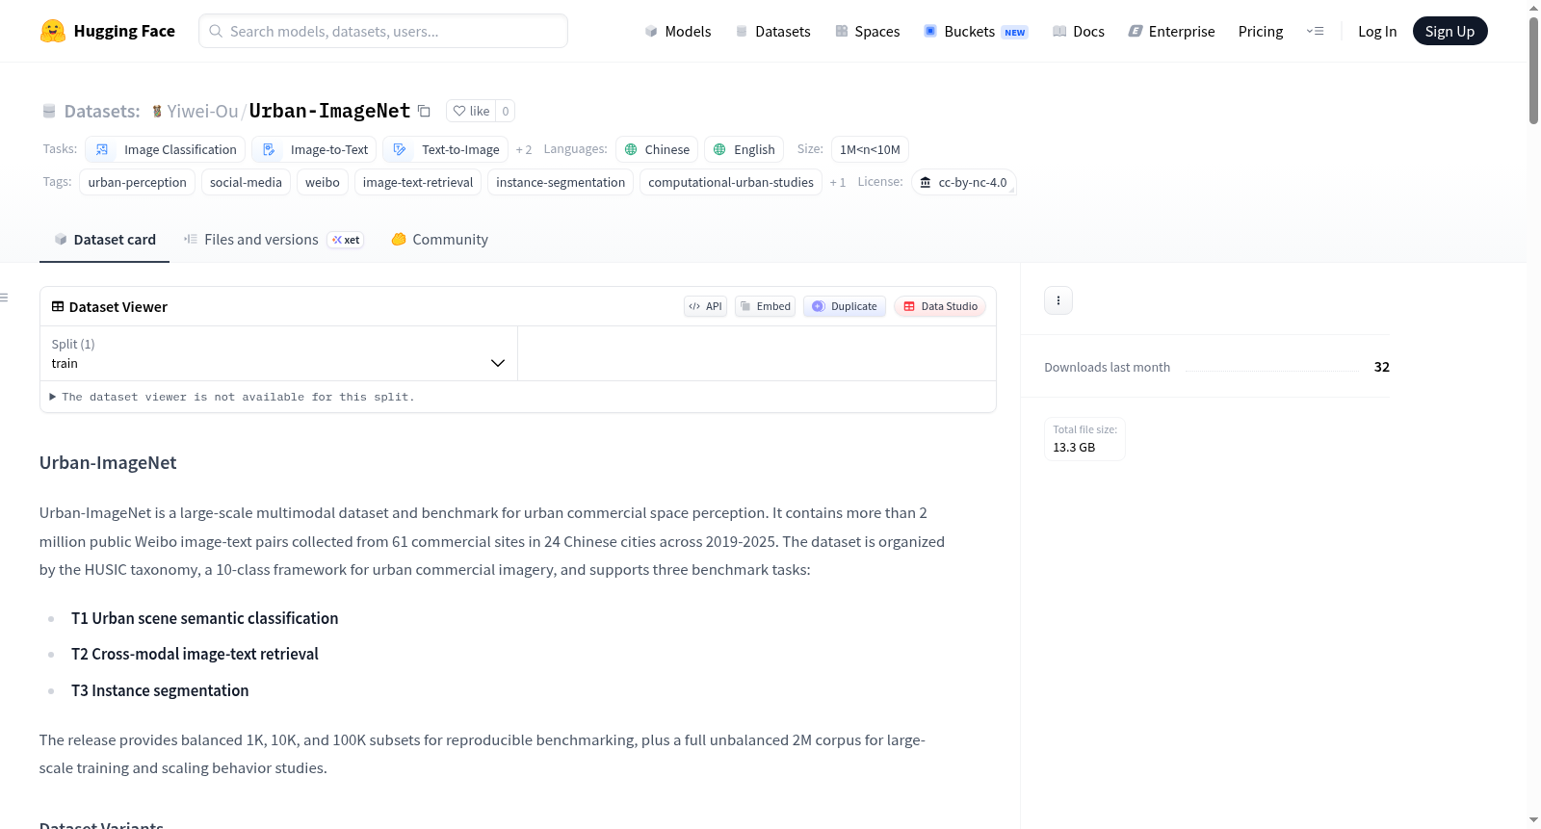Switch to the Dataset card tab
The height and width of the screenshot is (829, 1541).
coord(104,240)
